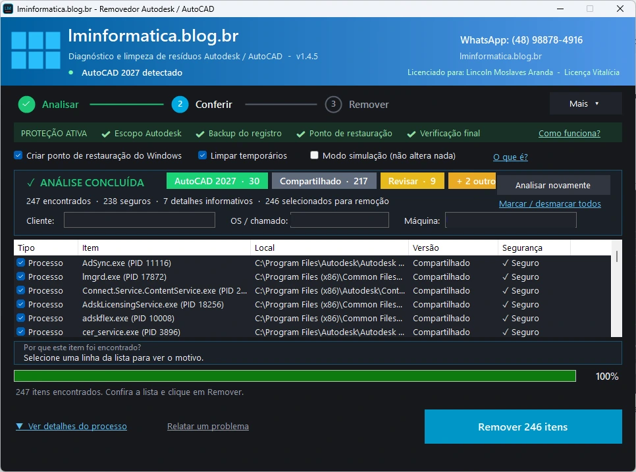Click the step 2 Conferir circle
Viewport: 636px width, 472px height.
[x=180, y=105]
